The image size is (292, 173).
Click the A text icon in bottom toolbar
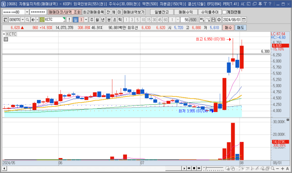pyautogui.click(x=287, y=168)
